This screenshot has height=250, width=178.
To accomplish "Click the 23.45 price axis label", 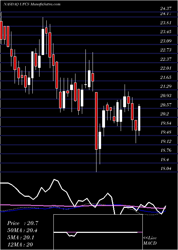I will [166, 32].
